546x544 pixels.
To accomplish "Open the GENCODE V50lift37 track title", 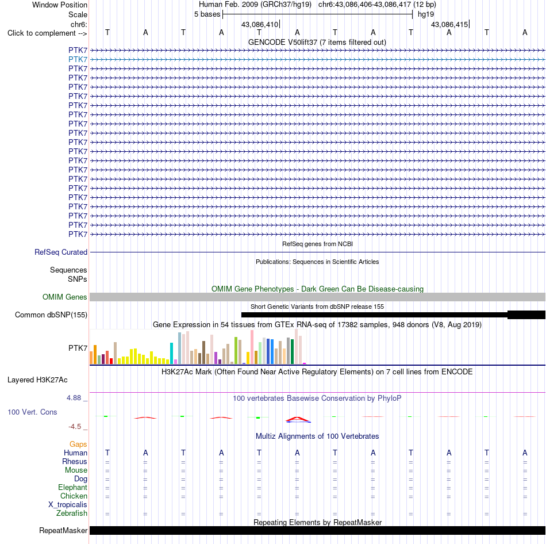I will tap(317, 42).
